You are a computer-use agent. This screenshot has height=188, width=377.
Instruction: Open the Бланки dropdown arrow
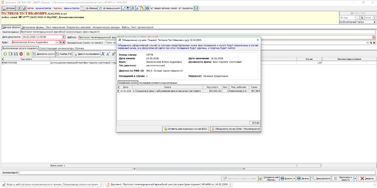coord(294,178)
